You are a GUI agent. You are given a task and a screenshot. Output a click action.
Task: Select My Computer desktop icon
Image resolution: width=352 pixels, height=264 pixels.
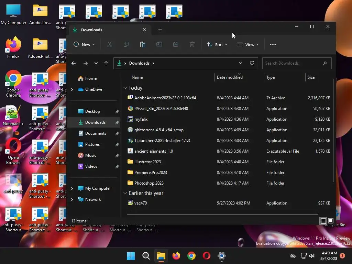(13, 14)
